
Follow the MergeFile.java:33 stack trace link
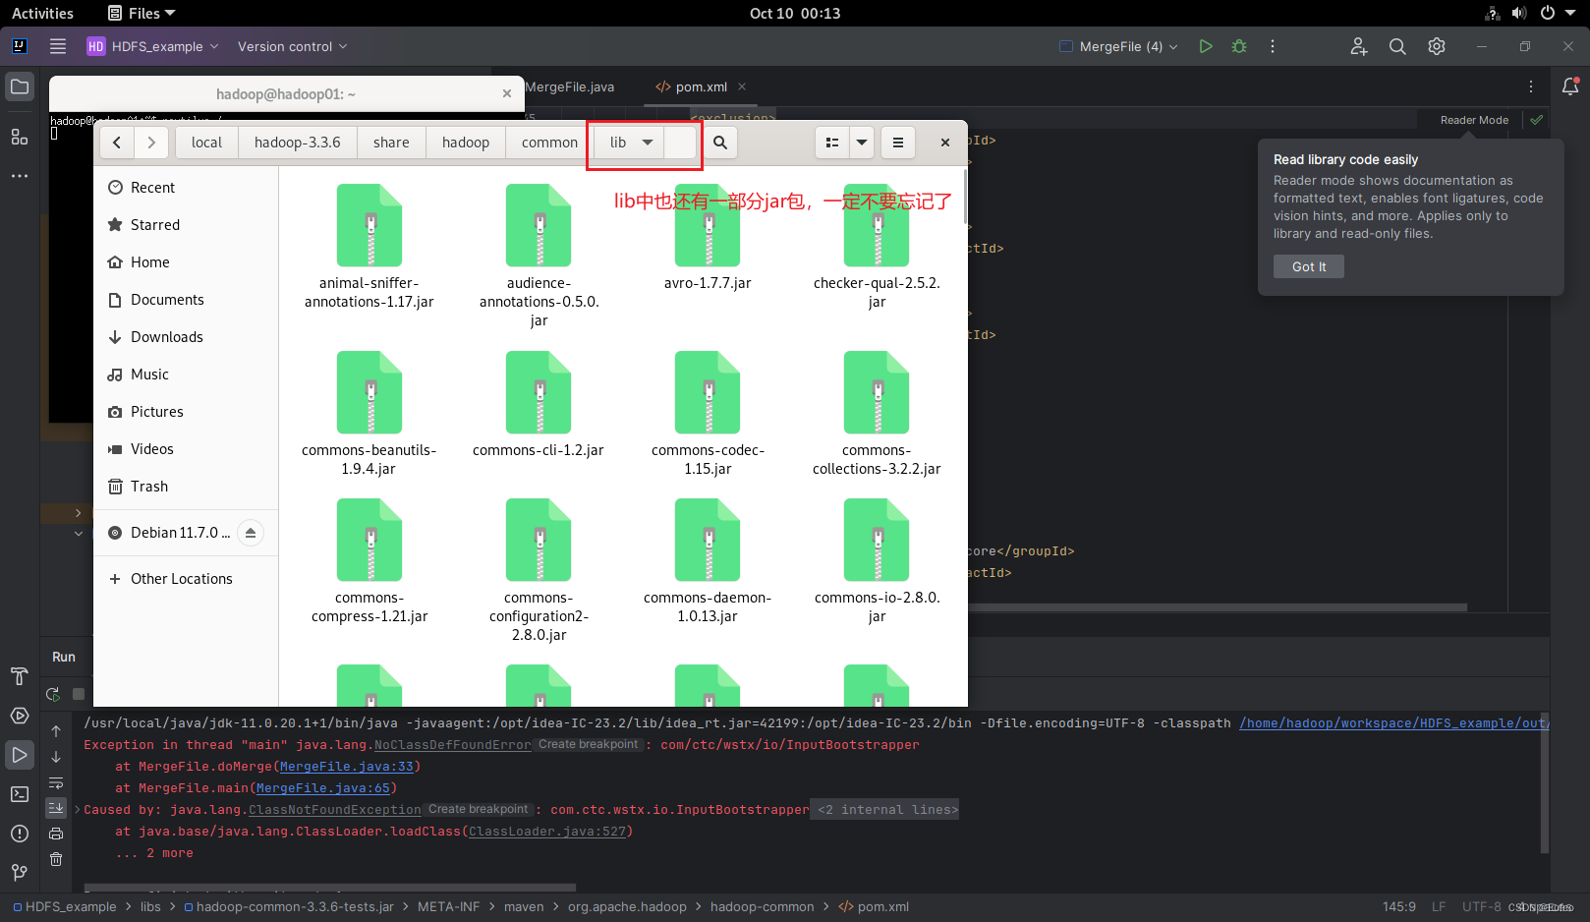(346, 766)
